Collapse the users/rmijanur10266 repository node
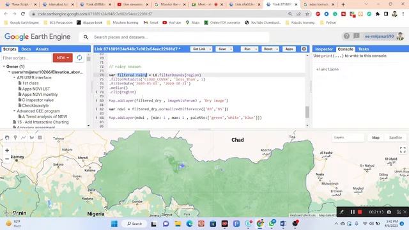The height and width of the screenshot is (230, 409). pos(9,72)
